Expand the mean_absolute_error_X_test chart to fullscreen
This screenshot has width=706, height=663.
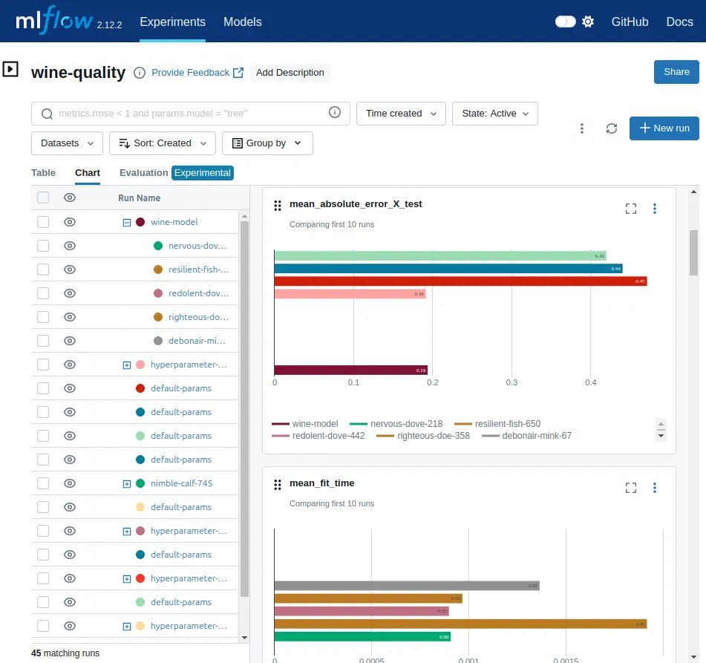click(630, 209)
